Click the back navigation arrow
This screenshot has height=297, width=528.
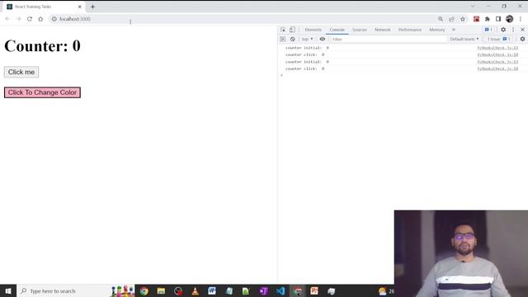[7, 19]
